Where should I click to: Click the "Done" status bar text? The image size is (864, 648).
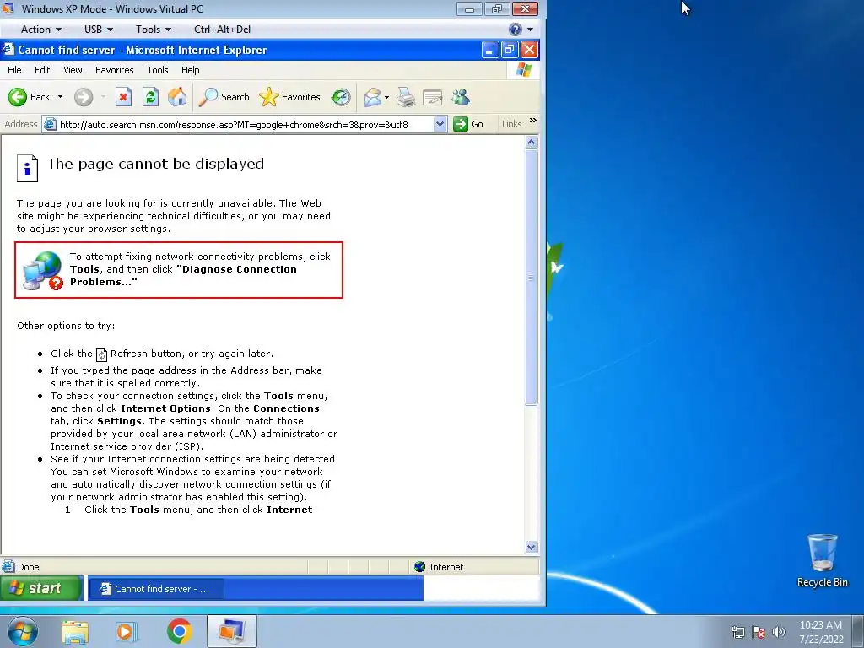pyautogui.click(x=28, y=567)
